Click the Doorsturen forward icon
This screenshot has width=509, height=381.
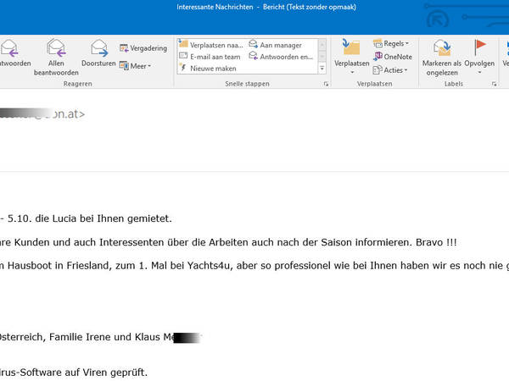point(98,47)
